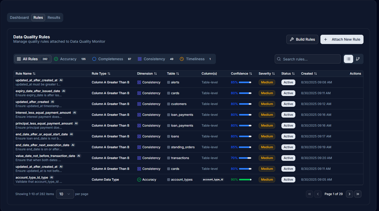Image resolution: width=379 pixels, height=211 pixels.
Task: Click Active status on alerts row
Action: [x=288, y=82]
